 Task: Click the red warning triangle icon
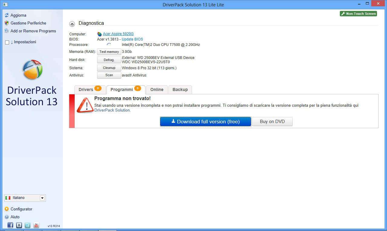pos(85,105)
